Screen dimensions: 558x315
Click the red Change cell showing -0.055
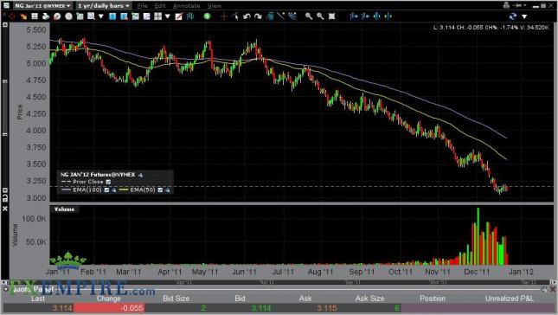pos(109,308)
